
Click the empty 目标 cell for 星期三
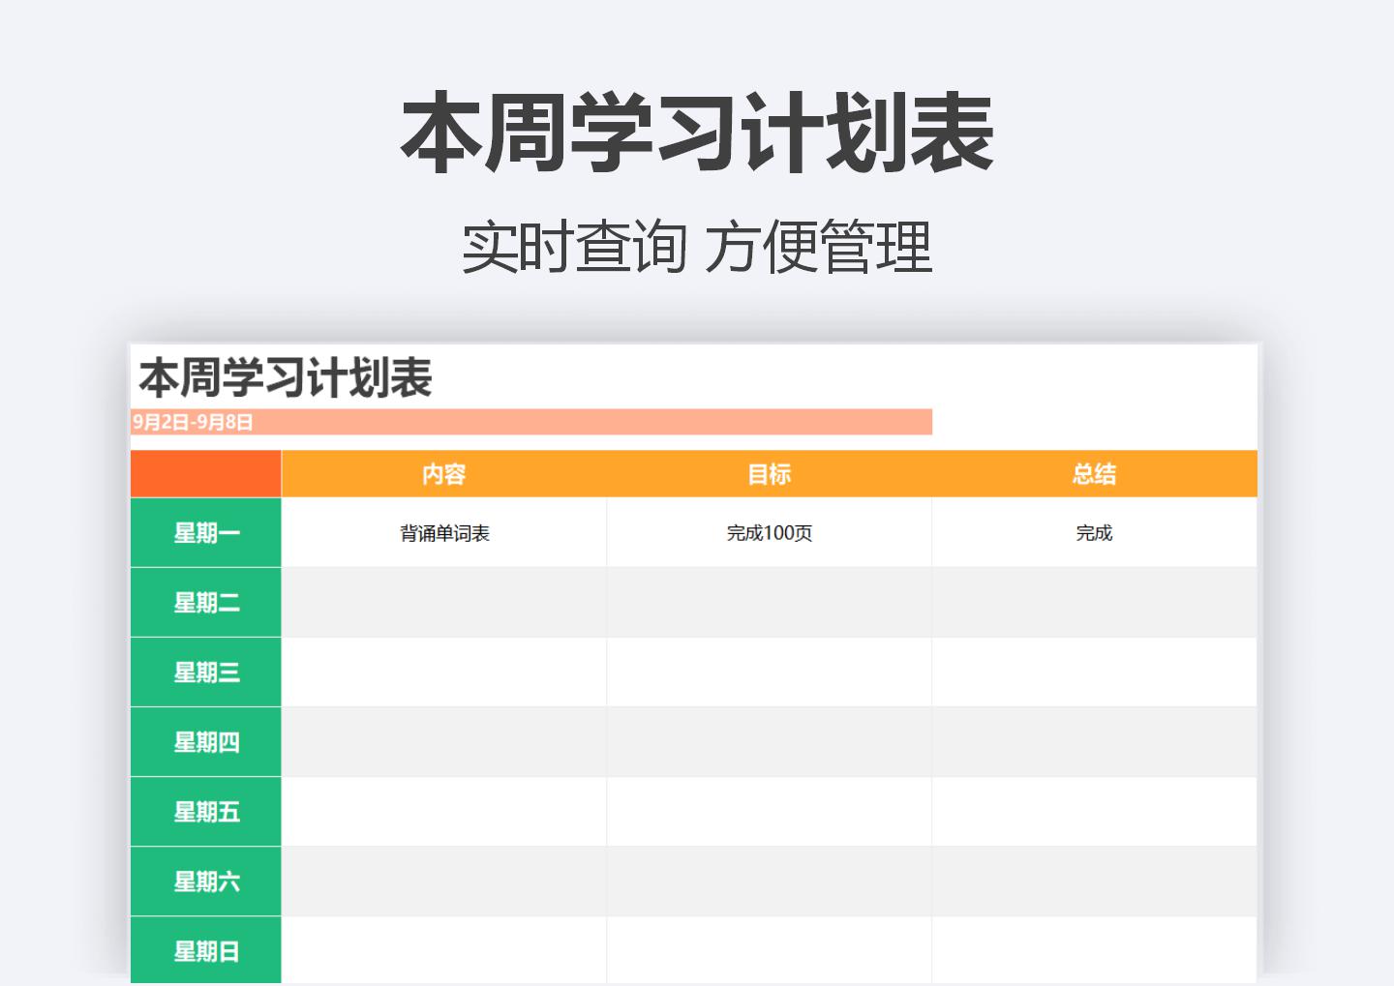pos(768,672)
